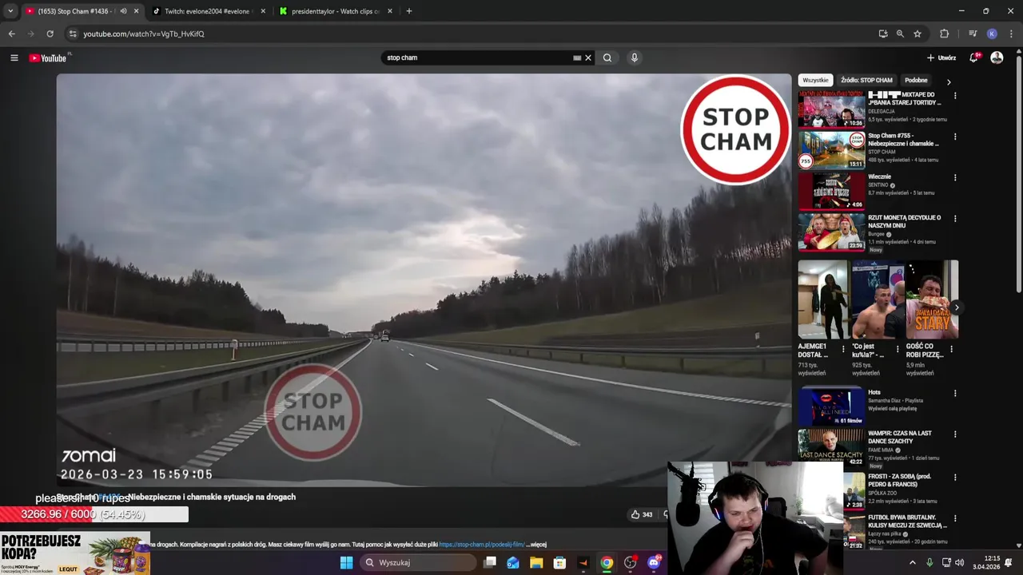Mute the Stop Cham tab audio icon

(x=123, y=11)
